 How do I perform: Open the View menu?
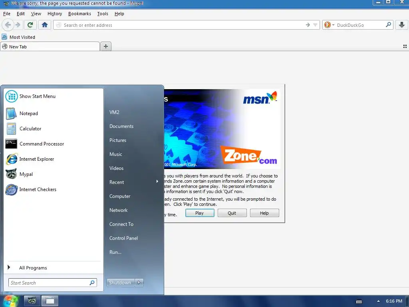pyautogui.click(x=36, y=14)
